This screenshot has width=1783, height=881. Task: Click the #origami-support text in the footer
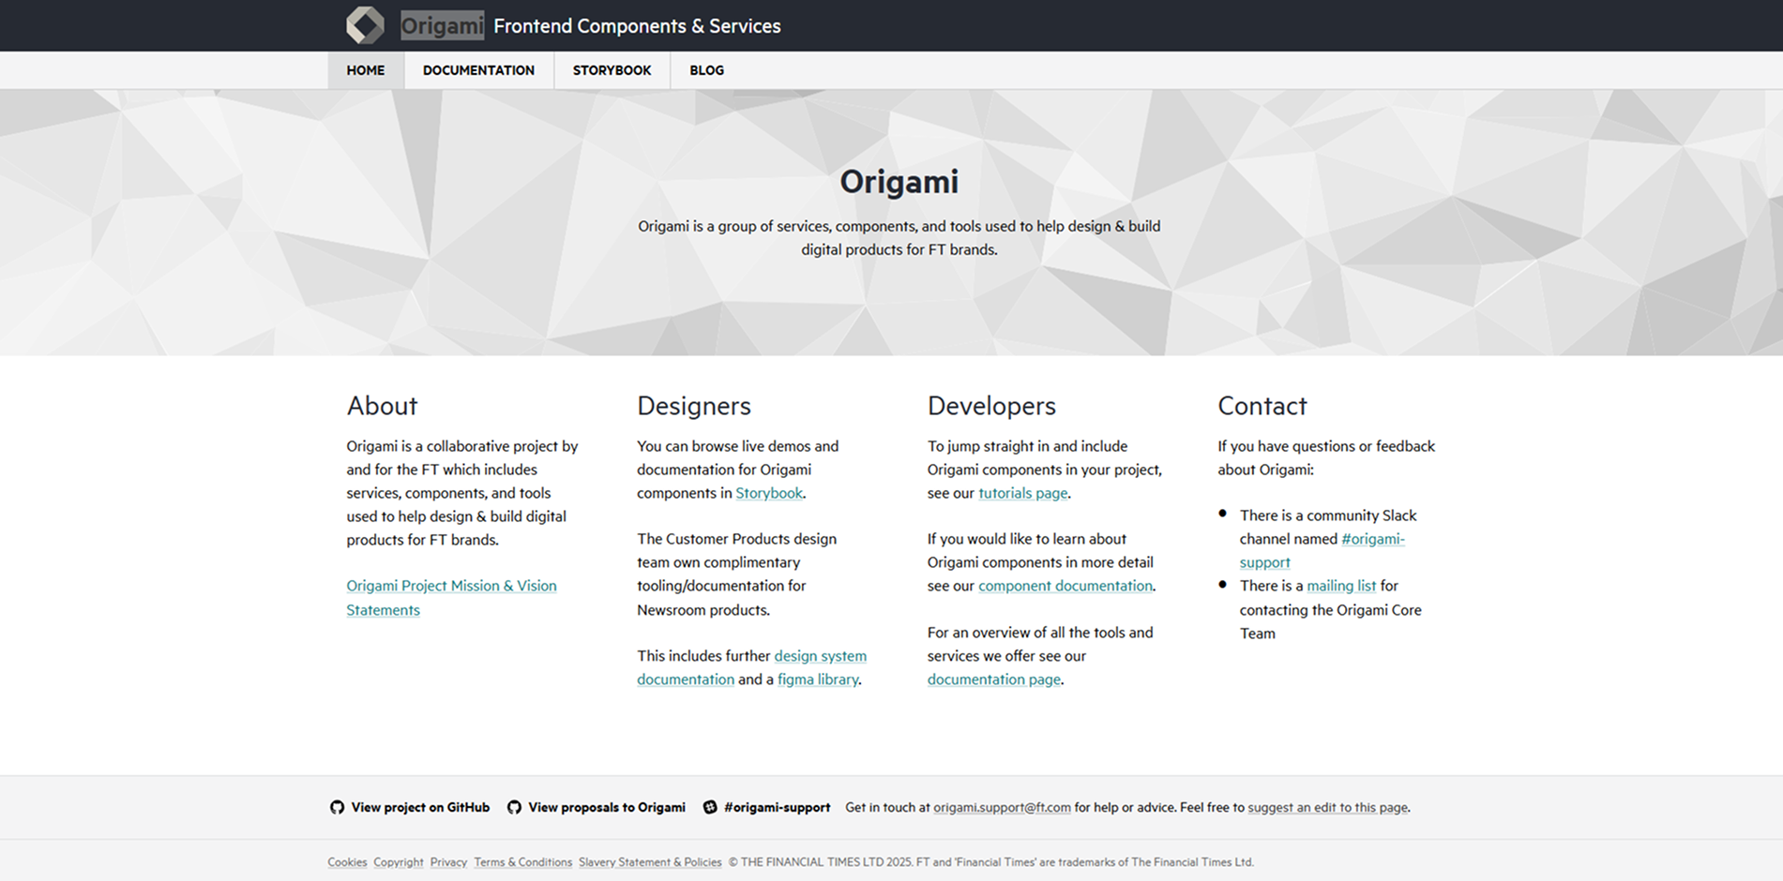click(x=777, y=807)
